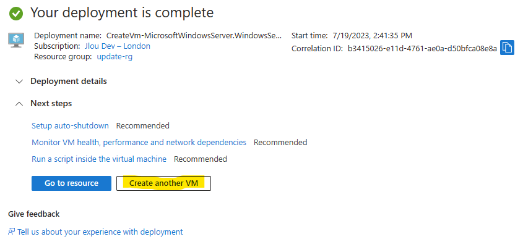Click the green deployment success checkmark icon

(x=16, y=14)
